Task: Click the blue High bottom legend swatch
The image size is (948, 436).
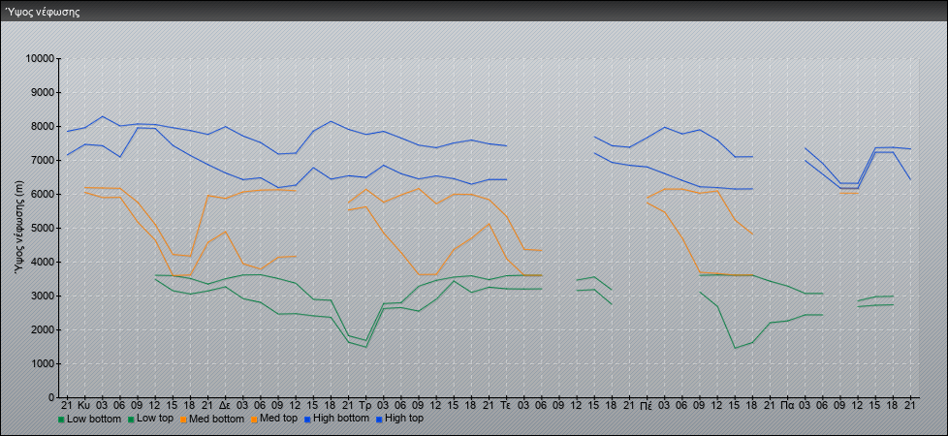Action: point(306,419)
